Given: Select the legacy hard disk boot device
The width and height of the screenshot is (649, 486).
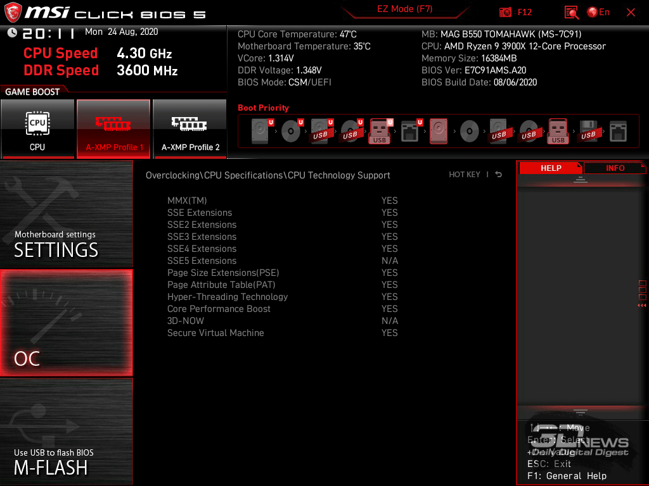Looking at the screenshot, I should 439,131.
